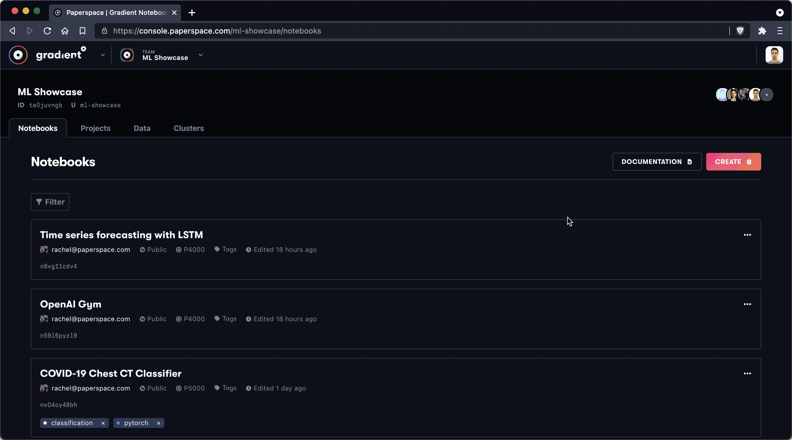Image resolution: width=792 pixels, height=440 pixels.
Task: Click the browser address bar URL
Action: 217,31
